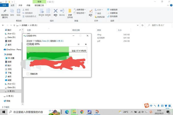This screenshot has width=173, height=115.
Task: Go back with the left arrow
Action: (x=3, y=25)
